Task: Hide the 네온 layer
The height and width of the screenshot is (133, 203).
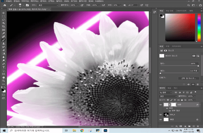Action: [161, 105]
